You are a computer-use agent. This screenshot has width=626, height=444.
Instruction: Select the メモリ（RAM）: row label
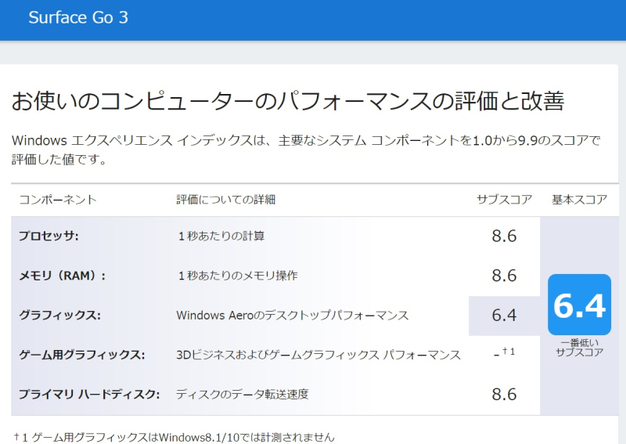[x=63, y=276]
